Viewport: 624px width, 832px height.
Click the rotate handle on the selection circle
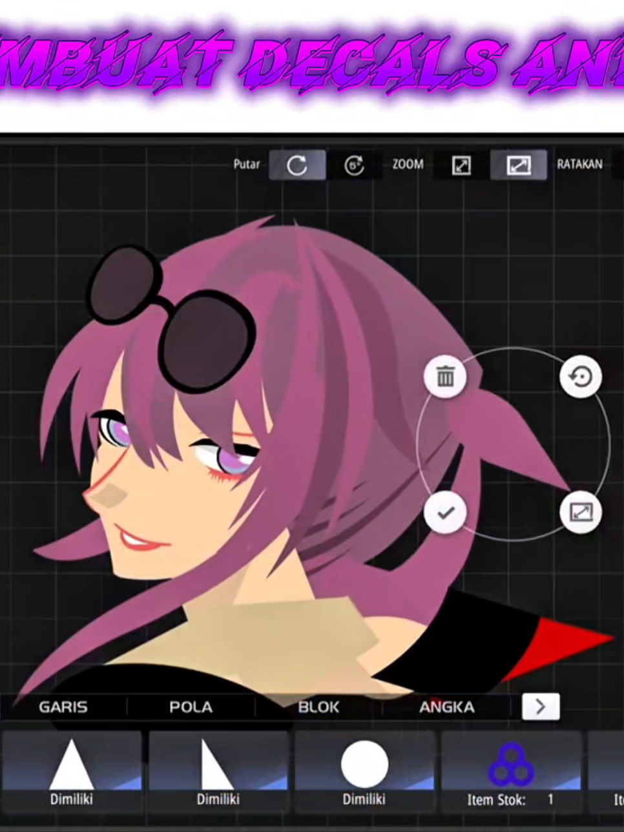coord(581,376)
